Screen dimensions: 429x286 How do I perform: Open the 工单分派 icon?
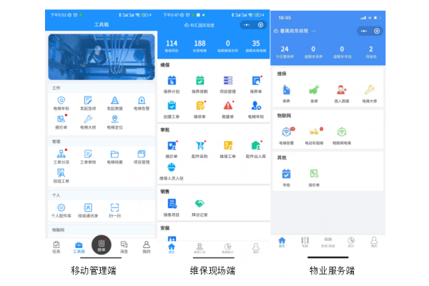click(61, 154)
